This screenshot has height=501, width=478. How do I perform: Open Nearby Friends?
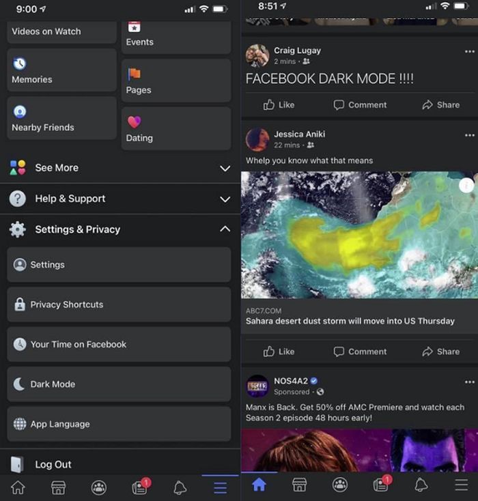coord(61,118)
